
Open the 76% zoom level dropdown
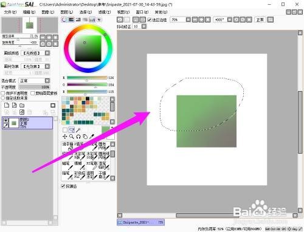pos(188,19)
